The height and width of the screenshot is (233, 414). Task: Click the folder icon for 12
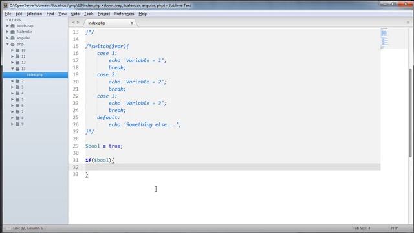[17, 63]
